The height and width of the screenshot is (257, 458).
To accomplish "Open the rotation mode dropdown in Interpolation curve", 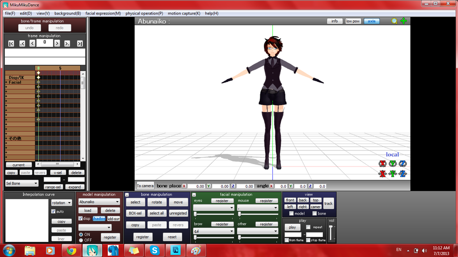I will [61, 203].
